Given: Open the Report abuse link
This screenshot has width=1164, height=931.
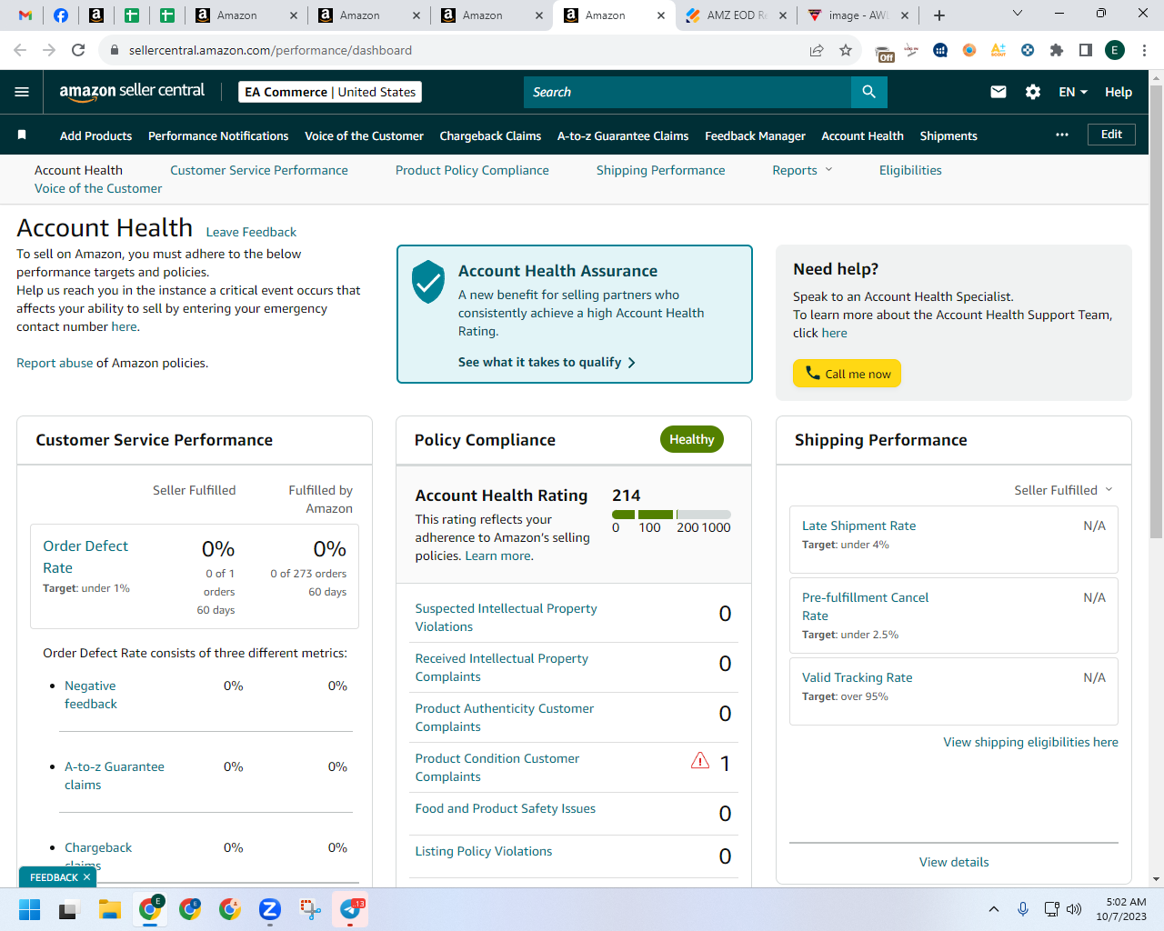Looking at the screenshot, I should point(55,363).
